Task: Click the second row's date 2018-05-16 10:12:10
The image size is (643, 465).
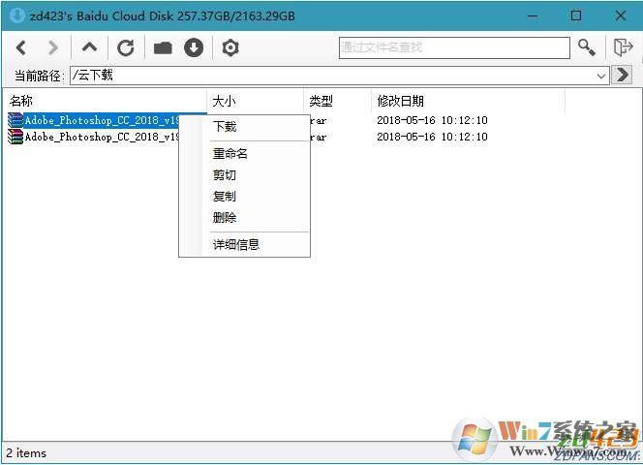Action: point(432,137)
